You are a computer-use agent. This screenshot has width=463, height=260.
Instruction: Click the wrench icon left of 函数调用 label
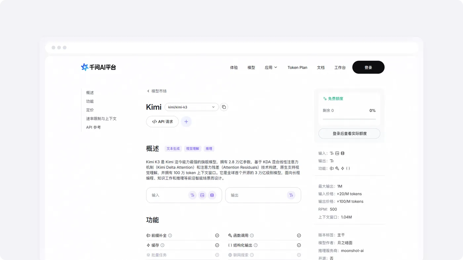(230, 236)
